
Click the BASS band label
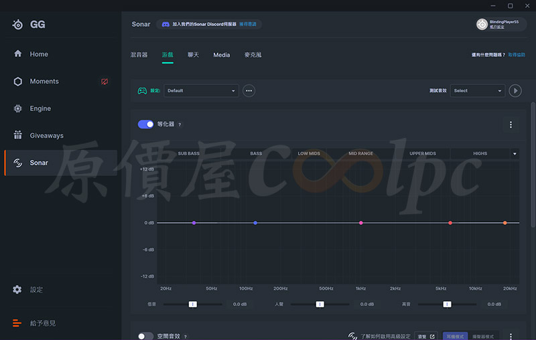click(x=256, y=154)
